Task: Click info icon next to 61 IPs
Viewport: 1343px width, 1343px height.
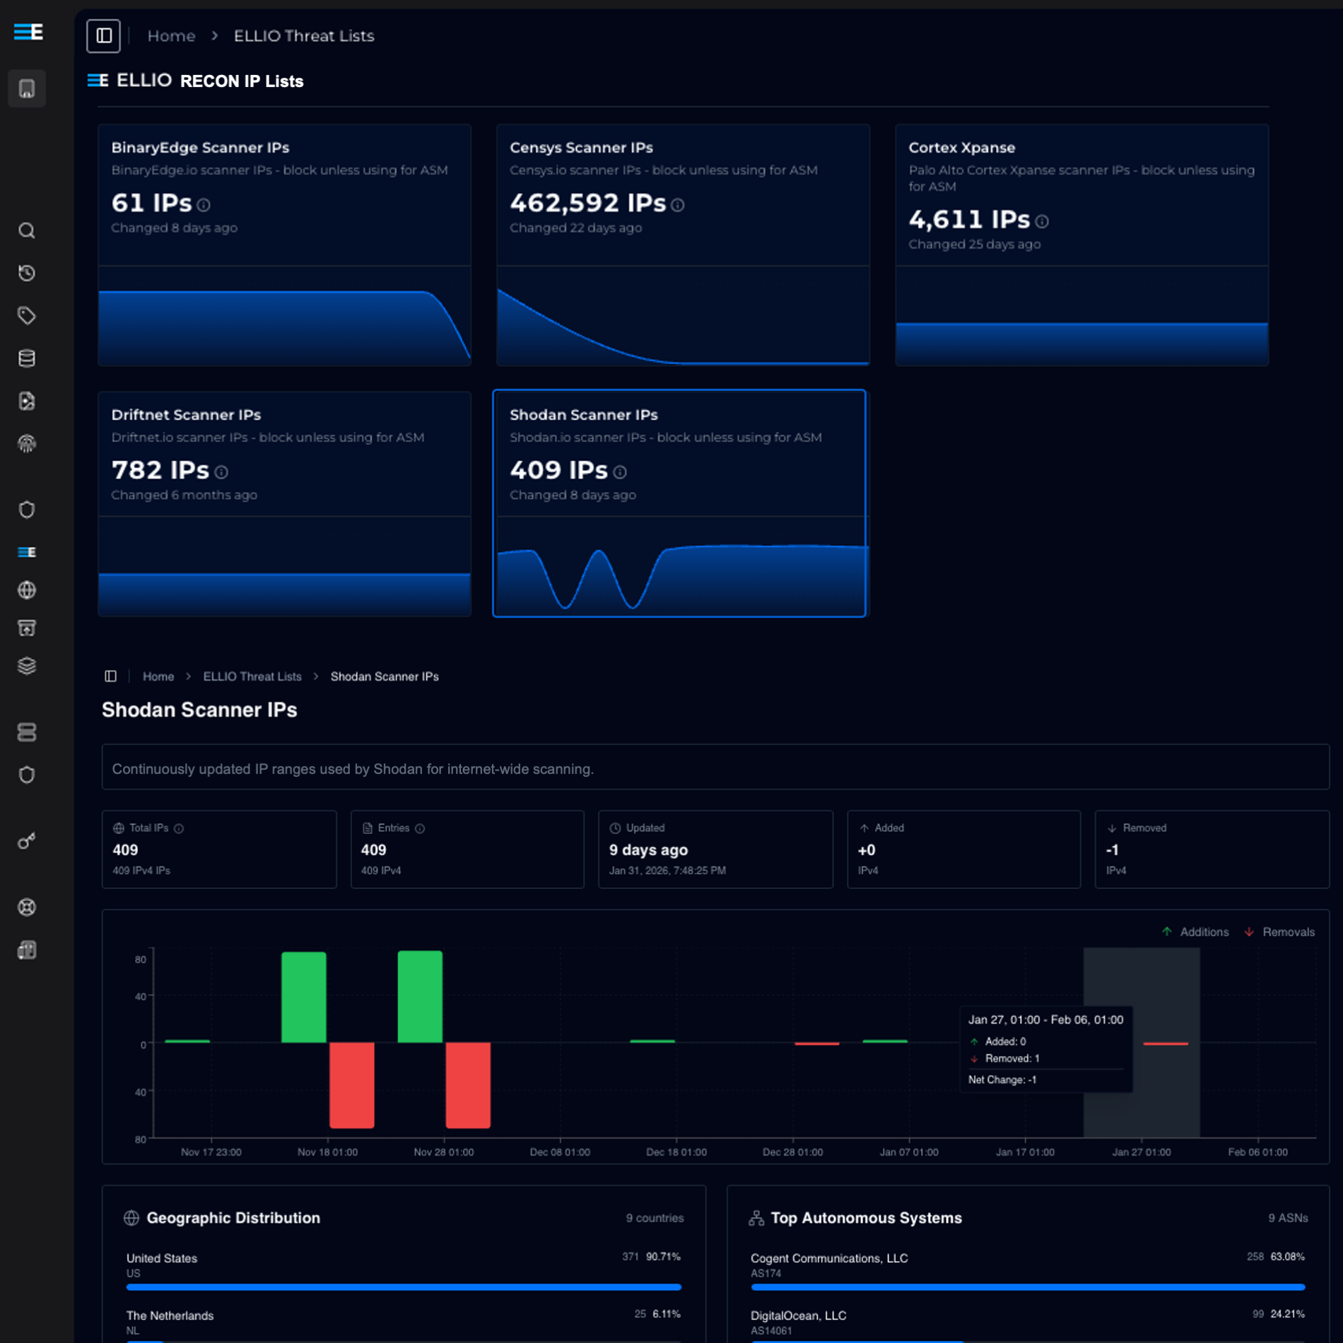Action: [x=204, y=205]
